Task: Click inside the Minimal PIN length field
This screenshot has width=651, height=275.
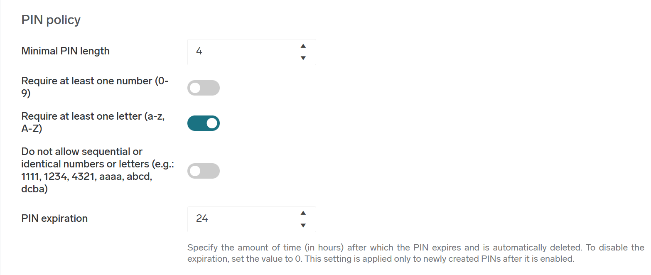Action: [x=241, y=52]
